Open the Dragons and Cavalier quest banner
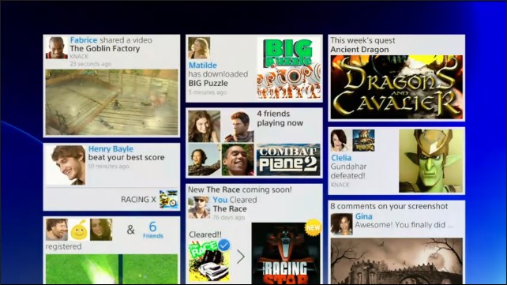 click(396, 88)
